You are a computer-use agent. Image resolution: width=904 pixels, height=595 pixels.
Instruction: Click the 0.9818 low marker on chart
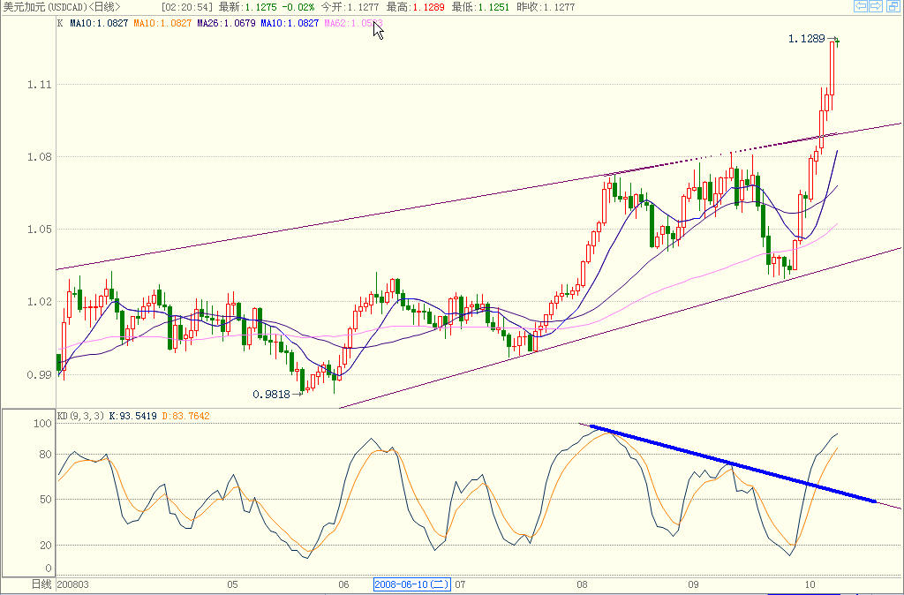(x=271, y=395)
